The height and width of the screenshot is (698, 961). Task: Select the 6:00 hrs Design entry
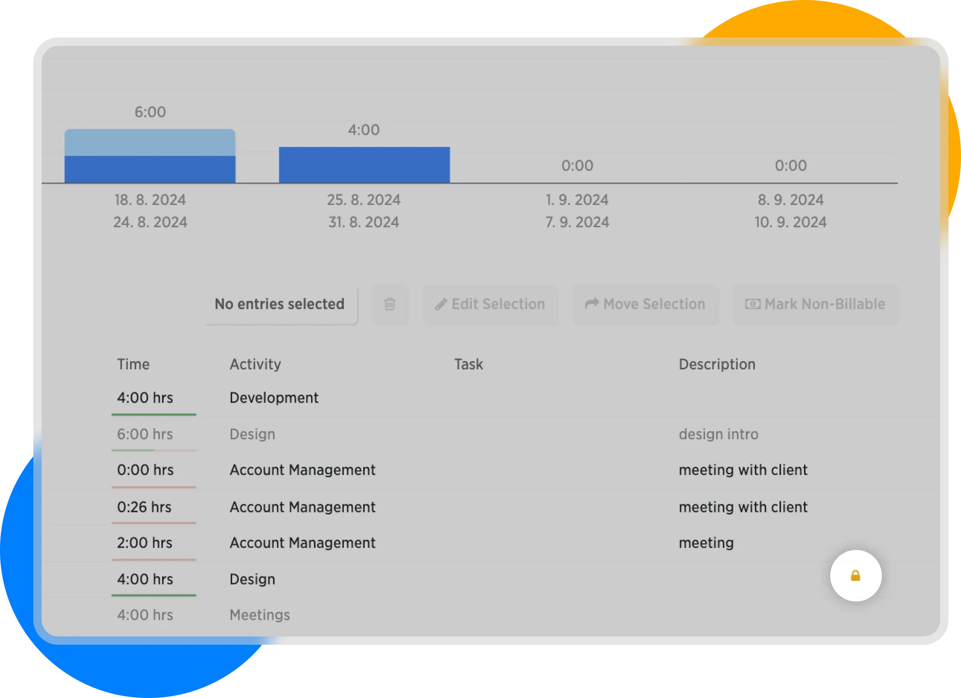tap(252, 434)
